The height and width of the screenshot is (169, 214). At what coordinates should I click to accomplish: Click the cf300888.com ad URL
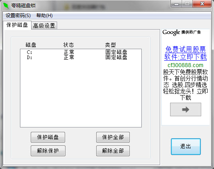(185, 65)
